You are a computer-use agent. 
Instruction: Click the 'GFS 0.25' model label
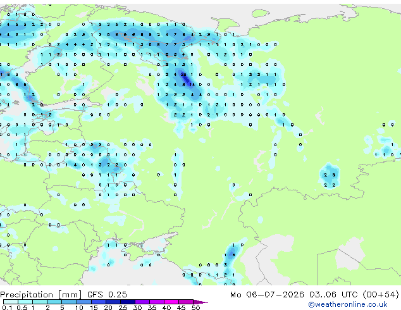(x=107, y=295)
